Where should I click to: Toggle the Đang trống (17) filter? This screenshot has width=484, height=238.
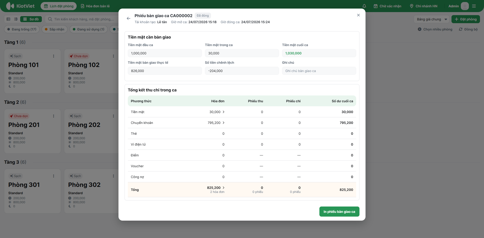(22, 29)
